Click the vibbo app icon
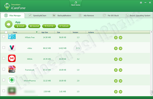153x99 pixels. click(x=12, y=47)
